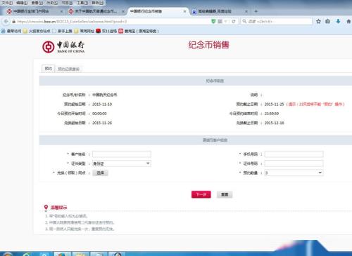Click the padlock icon in the address bar
Image resolution: width=352 pixels, height=256 pixels.
pos(14,21)
